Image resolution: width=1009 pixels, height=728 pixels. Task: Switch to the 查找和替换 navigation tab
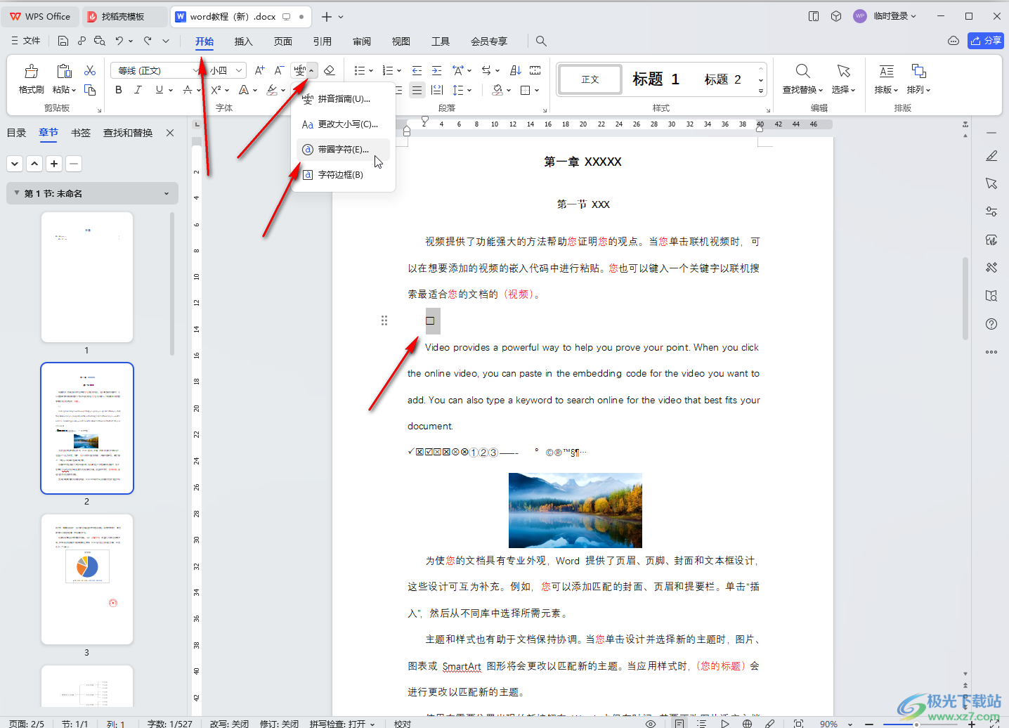(128, 133)
